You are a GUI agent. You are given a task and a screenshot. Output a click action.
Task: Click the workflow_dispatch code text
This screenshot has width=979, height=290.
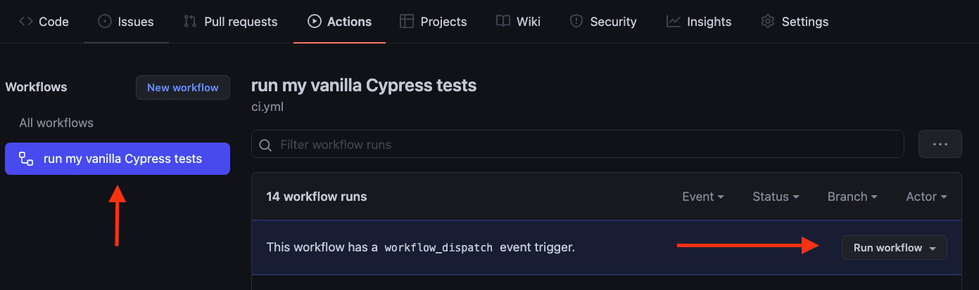(x=438, y=248)
